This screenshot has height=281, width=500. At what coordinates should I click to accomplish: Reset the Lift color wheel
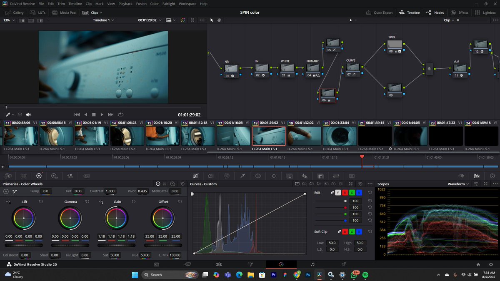click(x=41, y=201)
